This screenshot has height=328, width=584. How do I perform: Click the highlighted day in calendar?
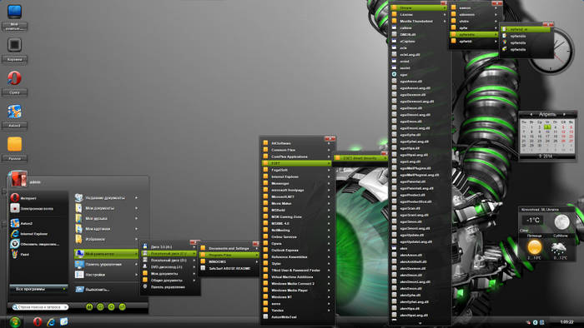point(547,127)
